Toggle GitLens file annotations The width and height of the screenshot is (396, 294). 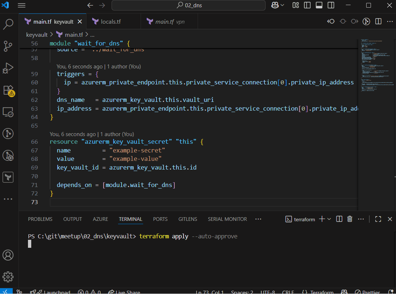[367, 21]
